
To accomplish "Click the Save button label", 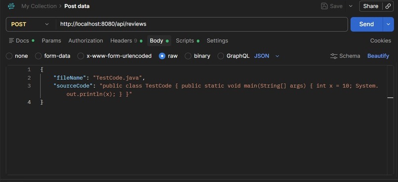I will [x=336, y=6].
